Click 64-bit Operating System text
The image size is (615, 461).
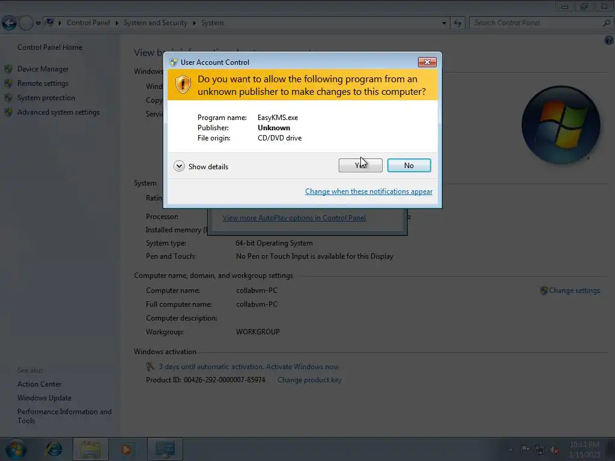point(274,243)
